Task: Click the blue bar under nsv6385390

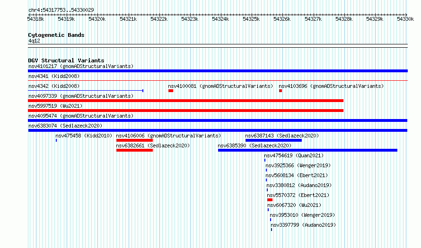Action: pyautogui.click(x=307, y=150)
